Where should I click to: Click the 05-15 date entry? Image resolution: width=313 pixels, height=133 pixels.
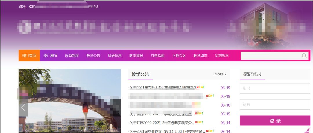[225, 114]
